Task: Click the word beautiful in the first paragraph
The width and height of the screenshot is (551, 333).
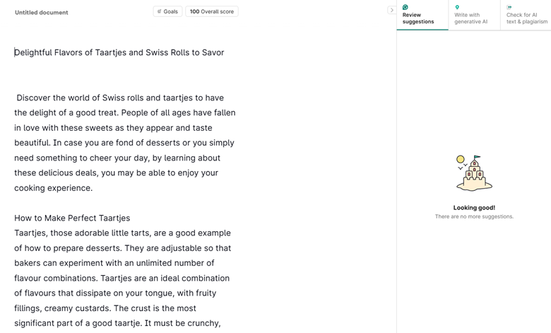Action: click(x=32, y=143)
